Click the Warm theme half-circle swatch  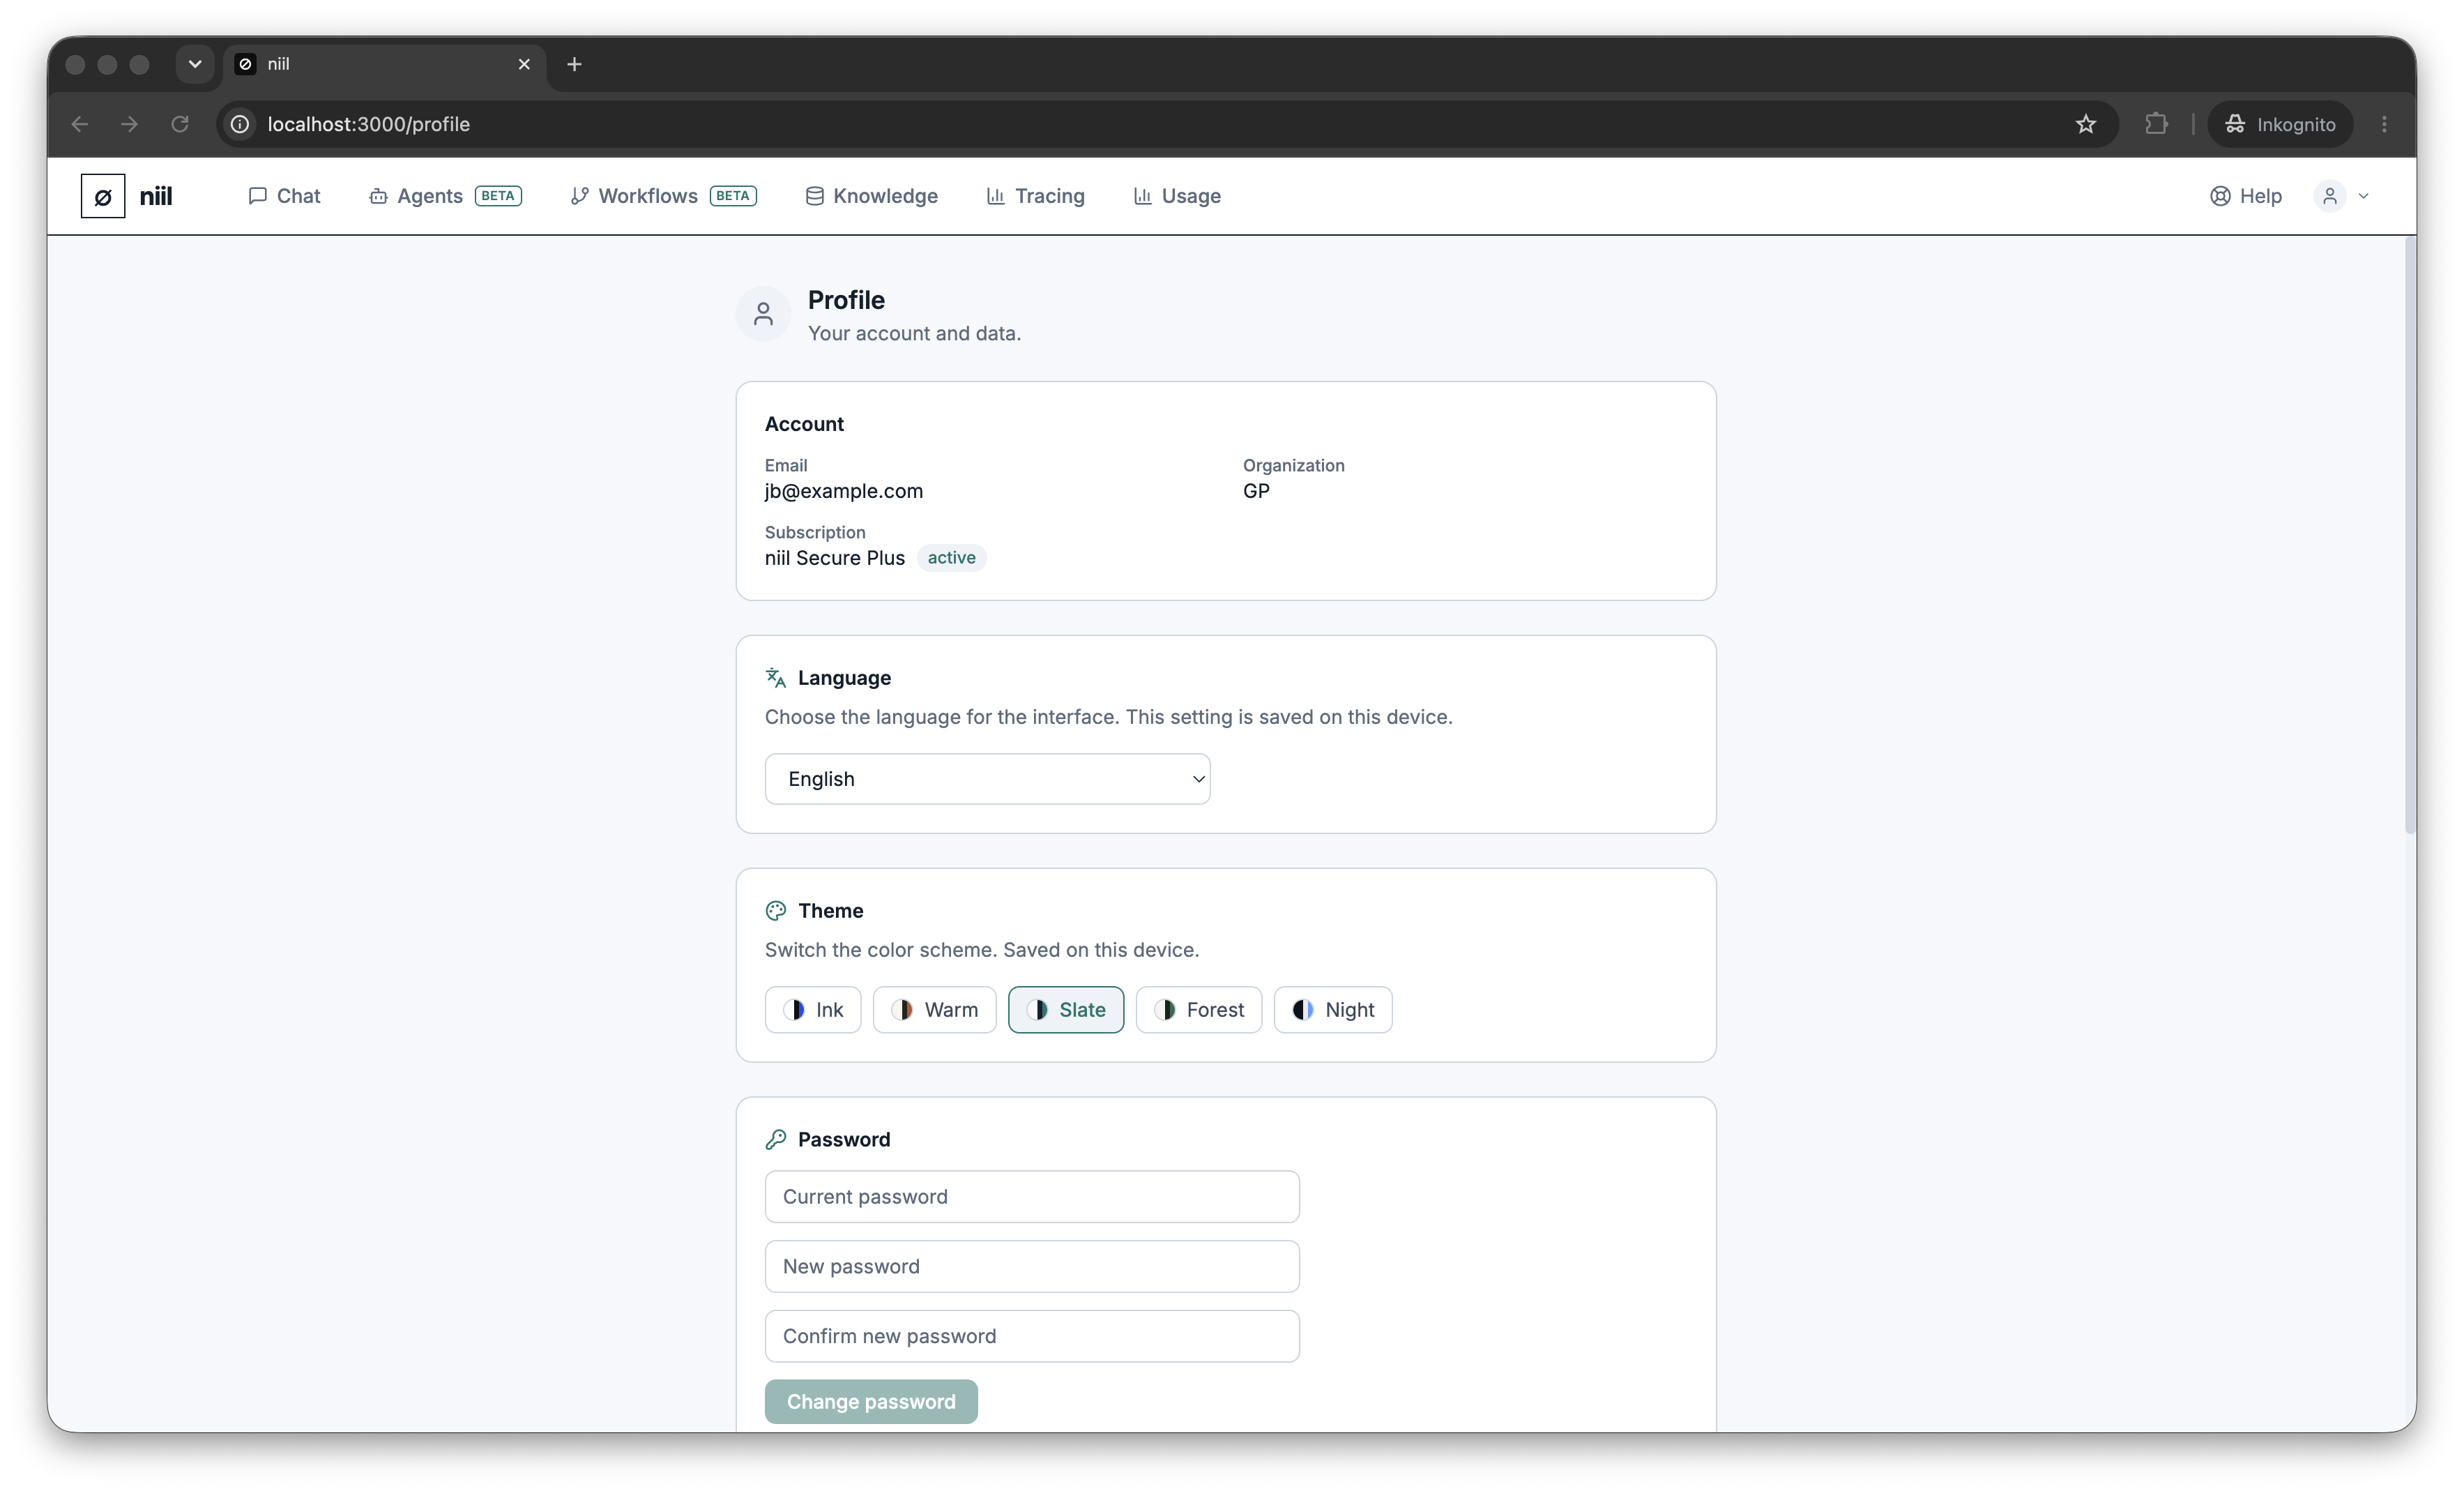[x=902, y=1010]
